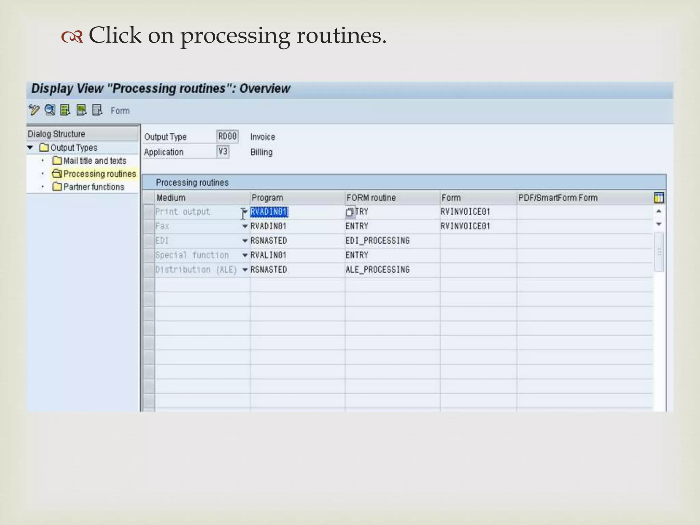Click the Select All rows icon
Screen dimensions: 700x525
tap(65, 110)
